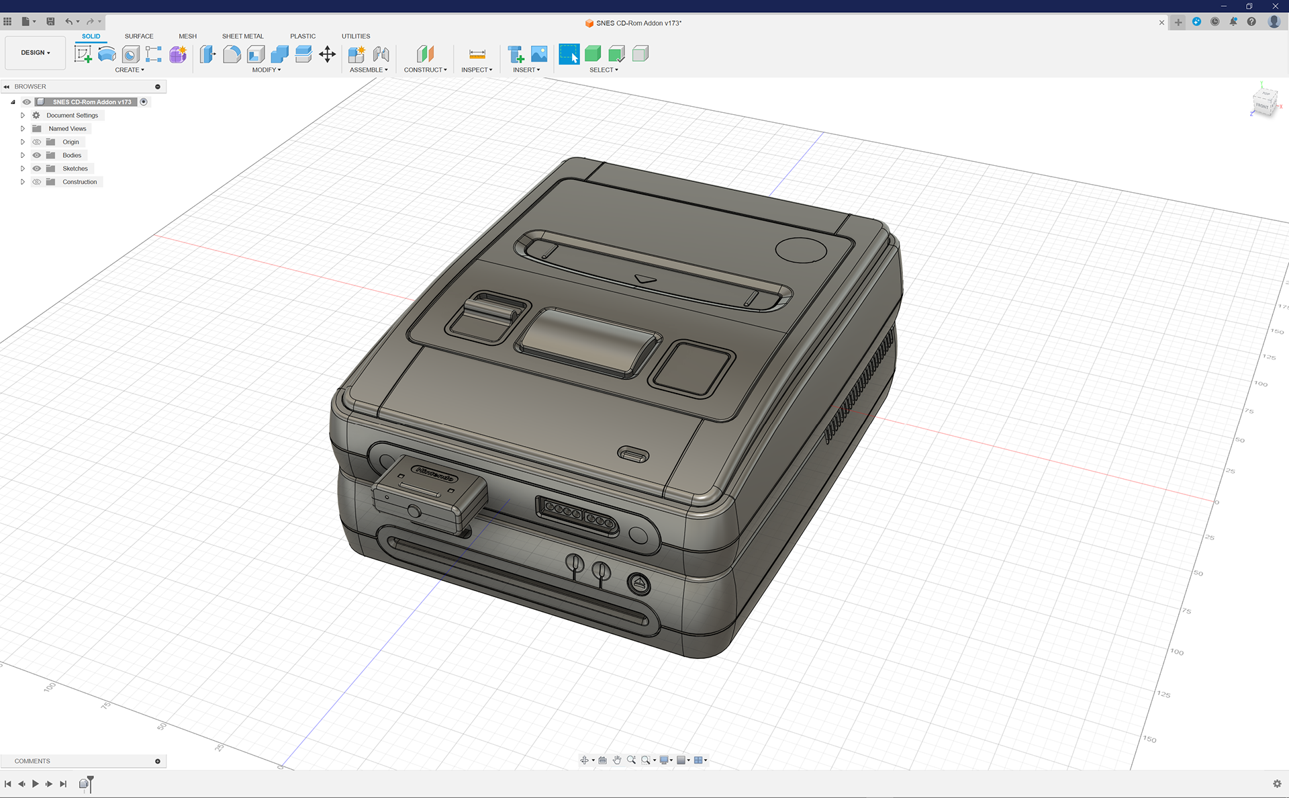Open the INSERT menu label

526,70
